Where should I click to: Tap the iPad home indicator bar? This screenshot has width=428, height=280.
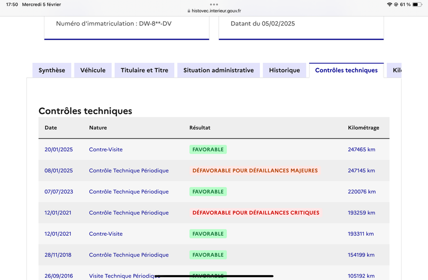coord(214,276)
